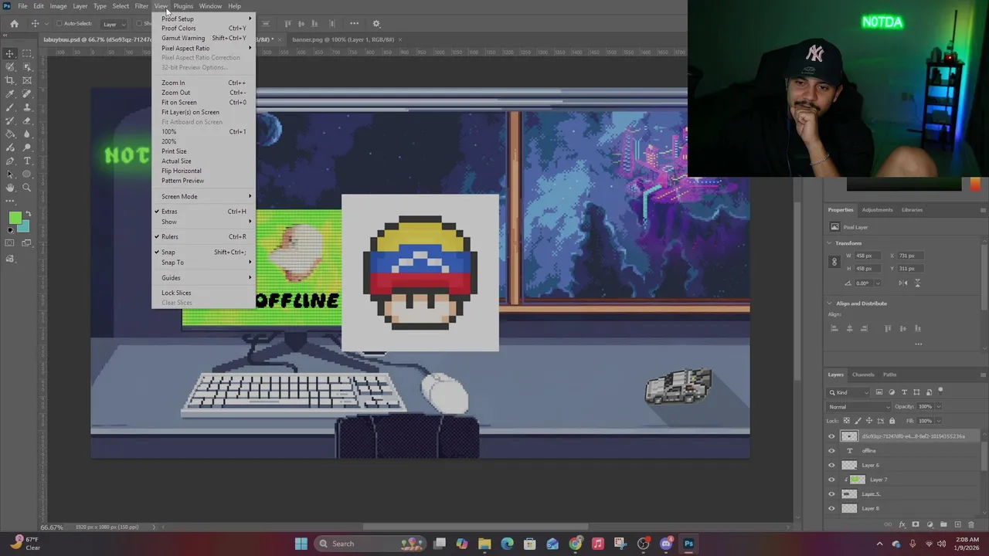
Task: Select the Move tool in the toolbox
Action: tap(10, 53)
